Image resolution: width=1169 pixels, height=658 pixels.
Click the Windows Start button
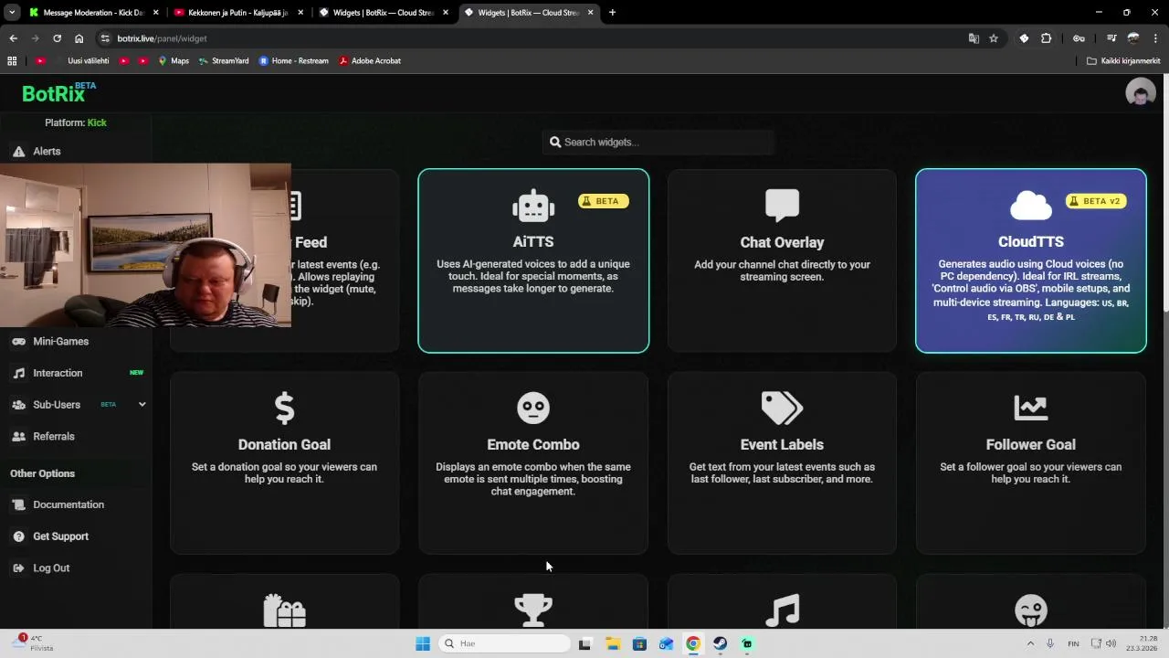(422, 643)
